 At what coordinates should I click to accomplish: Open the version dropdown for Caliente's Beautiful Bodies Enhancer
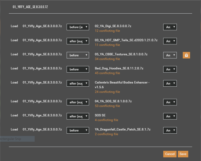170,84
